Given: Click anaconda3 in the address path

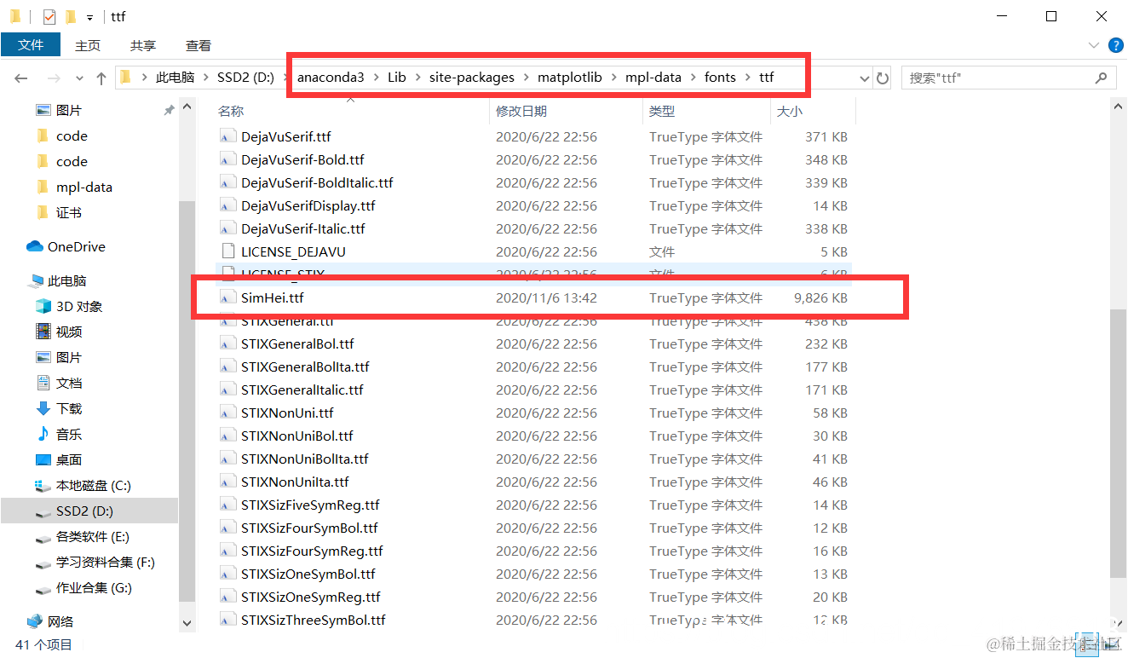Looking at the screenshot, I should tap(331, 77).
